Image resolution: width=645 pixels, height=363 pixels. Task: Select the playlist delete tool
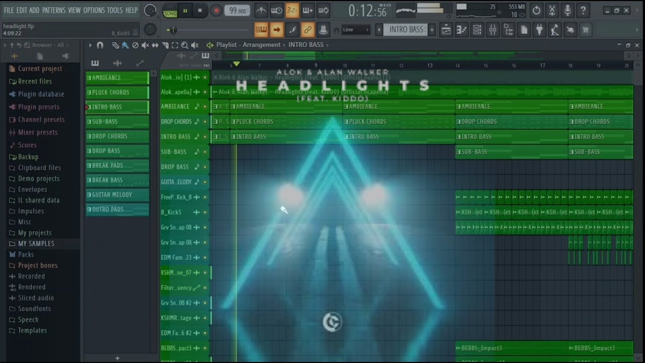click(x=135, y=45)
